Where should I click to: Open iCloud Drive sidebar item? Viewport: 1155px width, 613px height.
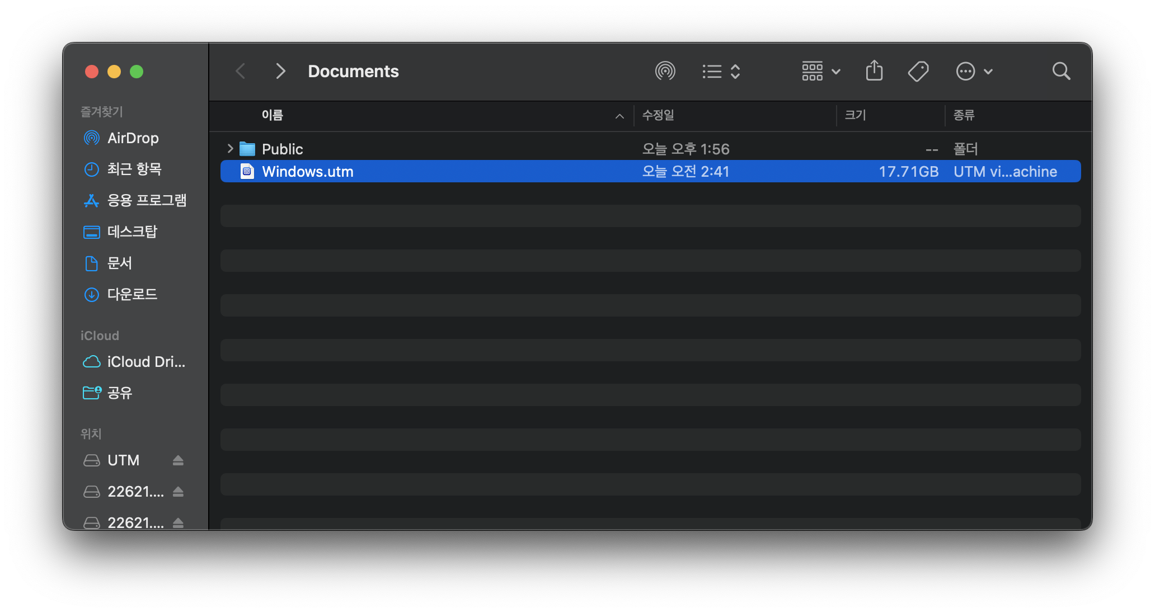click(145, 362)
